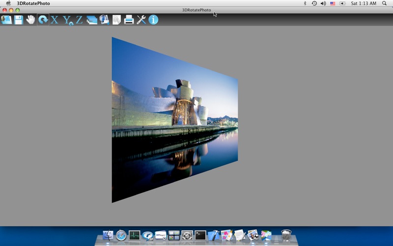Adjust volume from the speaker icon

(x=323, y=3)
